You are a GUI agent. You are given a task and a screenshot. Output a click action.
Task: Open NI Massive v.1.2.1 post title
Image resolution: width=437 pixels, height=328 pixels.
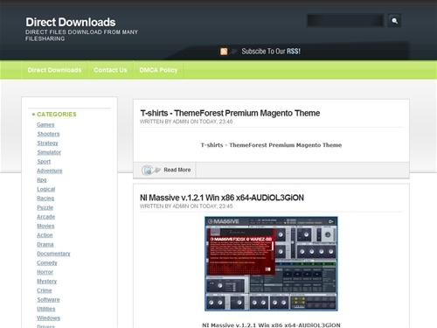(x=222, y=198)
